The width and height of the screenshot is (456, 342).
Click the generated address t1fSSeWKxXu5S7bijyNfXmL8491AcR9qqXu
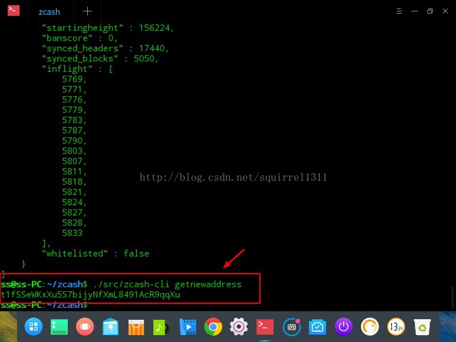point(91,295)
